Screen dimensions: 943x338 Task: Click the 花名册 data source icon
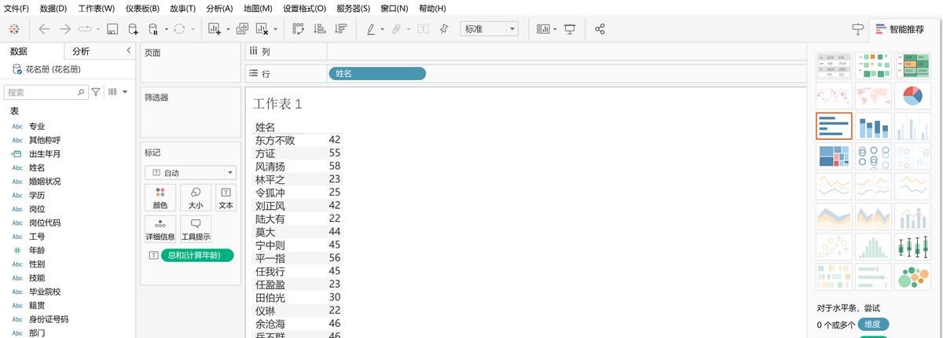pos(17,69)
